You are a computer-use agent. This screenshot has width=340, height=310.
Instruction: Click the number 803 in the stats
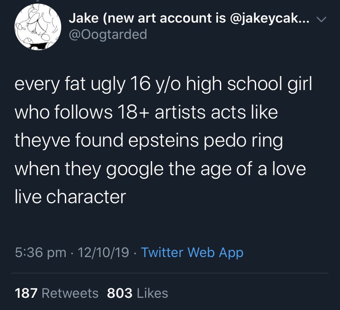(x=119, y=293)
